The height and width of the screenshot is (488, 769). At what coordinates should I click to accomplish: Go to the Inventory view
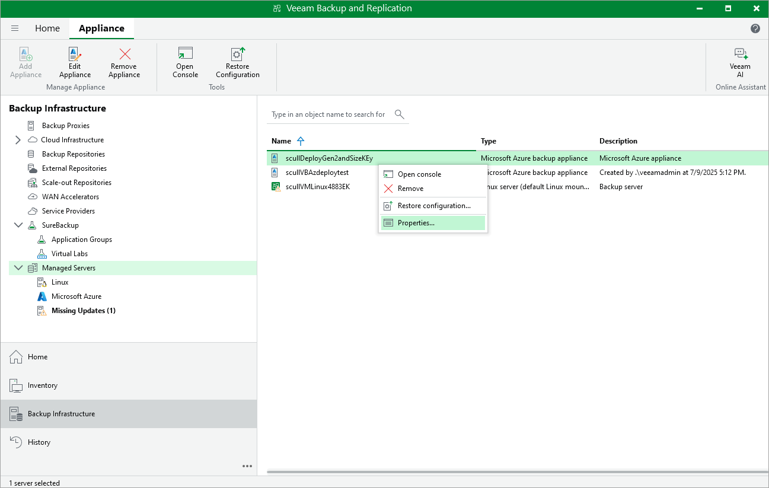(x=129, y=385)
